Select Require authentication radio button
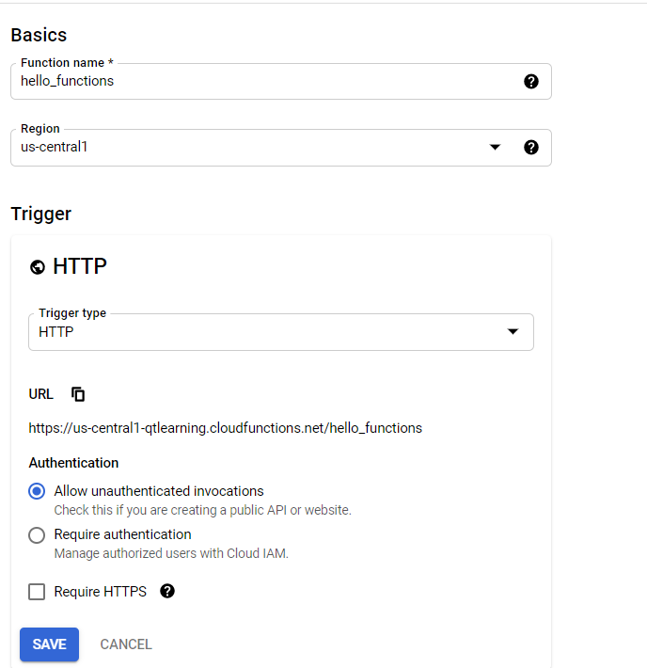Image resolution: width=647 pixels, height=668 pixels. pos(37,535)
